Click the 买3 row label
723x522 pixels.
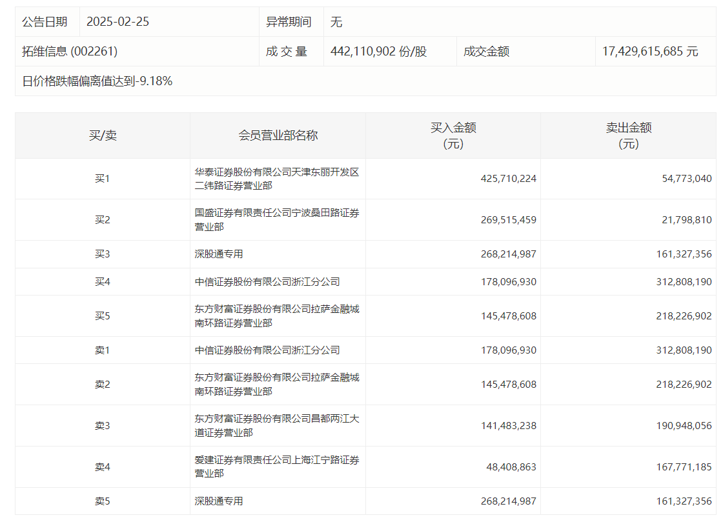[x=103, y=254]
